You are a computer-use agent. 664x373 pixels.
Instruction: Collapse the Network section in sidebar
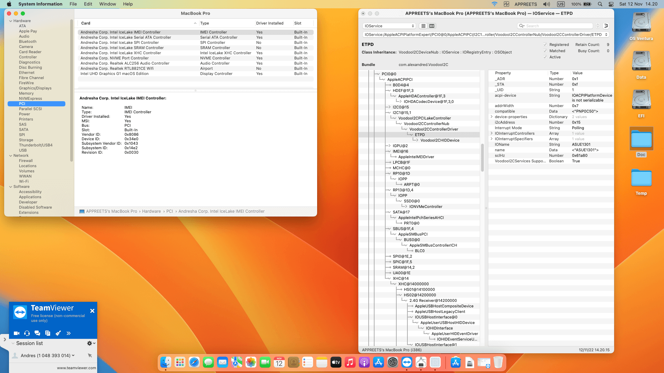11,156
